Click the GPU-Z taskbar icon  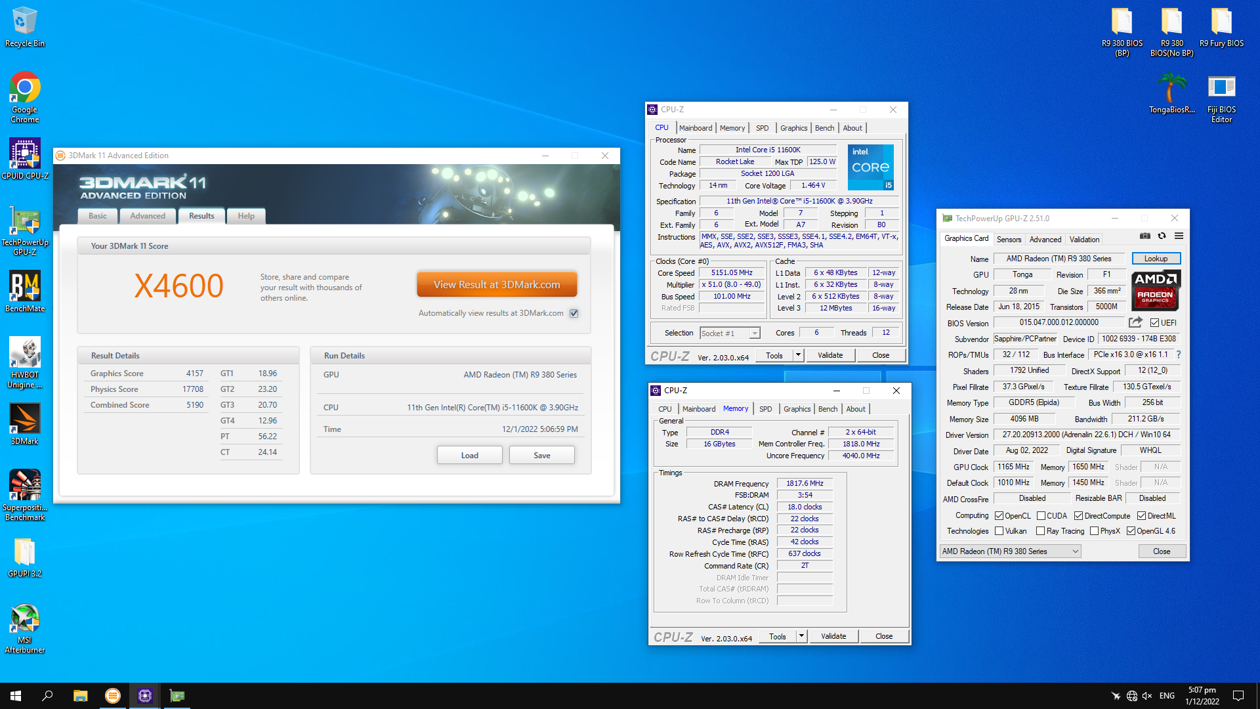tap(177, 696)
